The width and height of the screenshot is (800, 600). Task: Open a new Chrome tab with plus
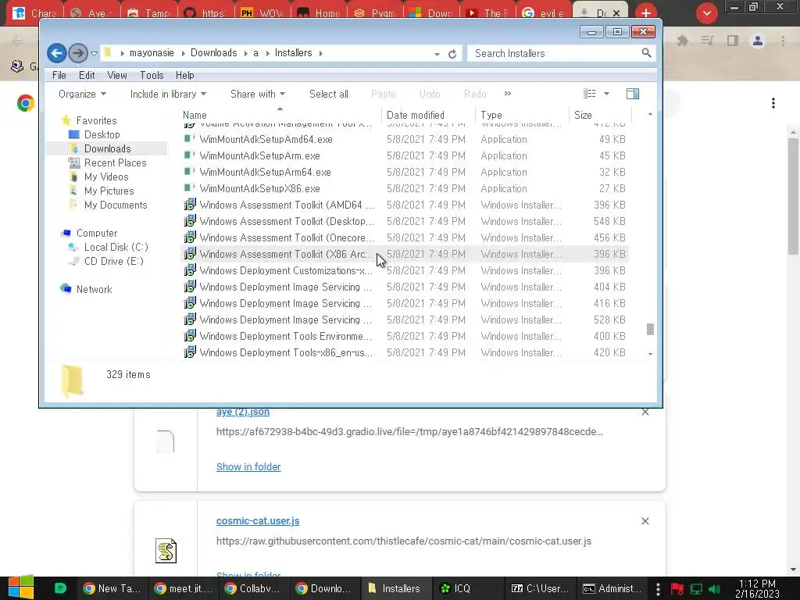646,12
